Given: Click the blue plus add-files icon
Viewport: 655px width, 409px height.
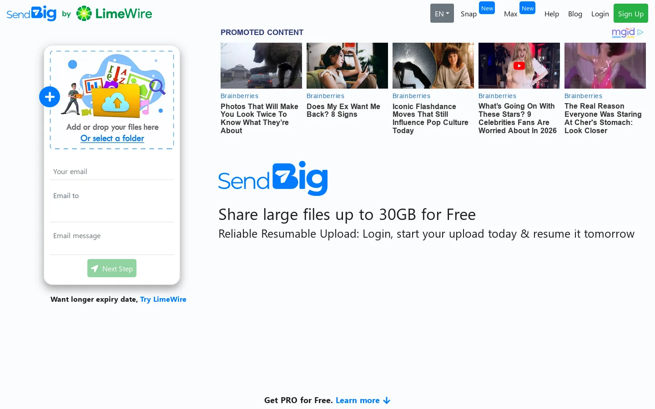Looking at the screenshot, I should click(50, 97).
